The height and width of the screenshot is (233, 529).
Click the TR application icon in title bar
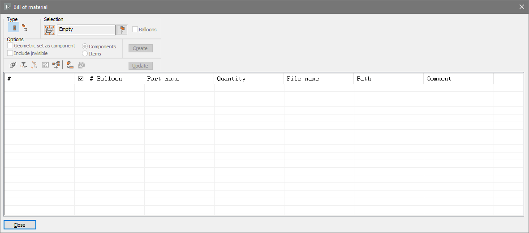point(8,7)
